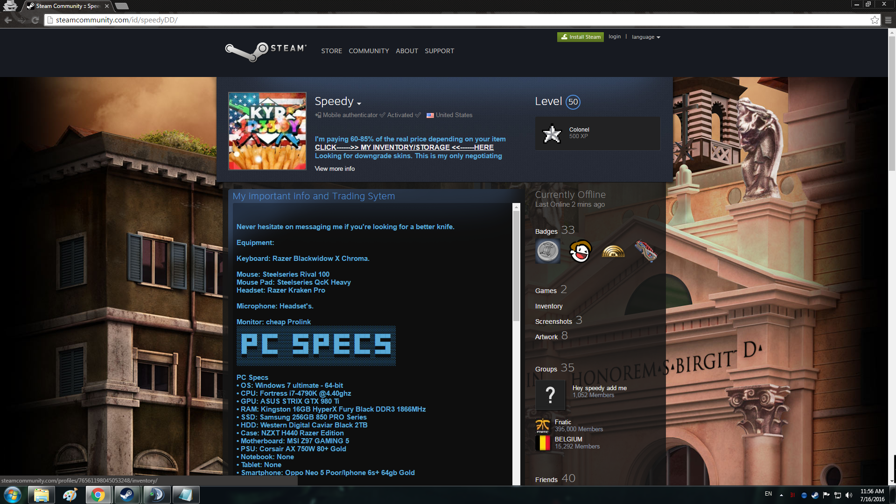Viewport: 896px width, 504px height.
Task: Click the View more info link
Action: (x=335, y=168)
